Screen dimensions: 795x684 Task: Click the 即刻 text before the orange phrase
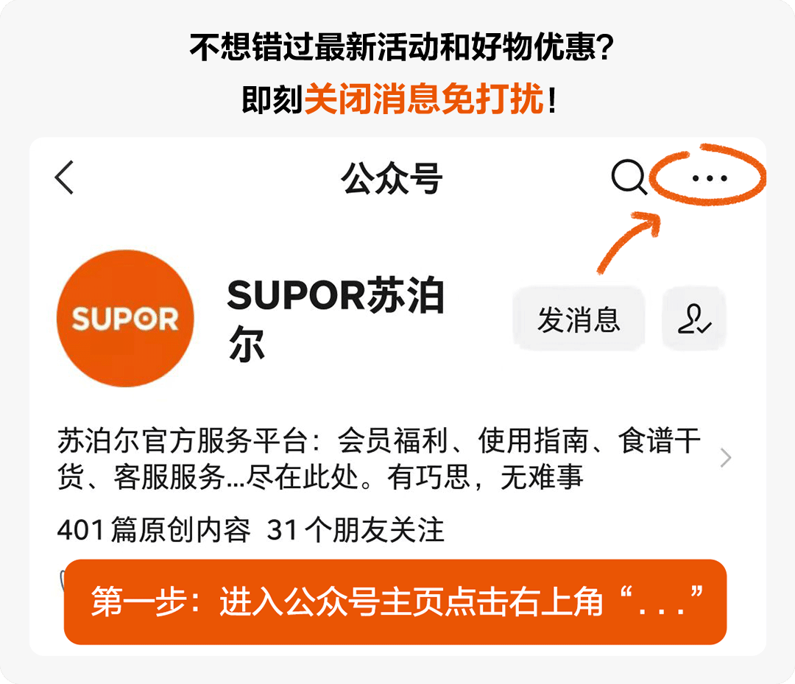(x=272, y=99)
